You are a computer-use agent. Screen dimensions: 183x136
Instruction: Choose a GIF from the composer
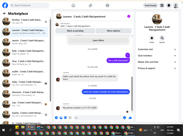(70, 118)
